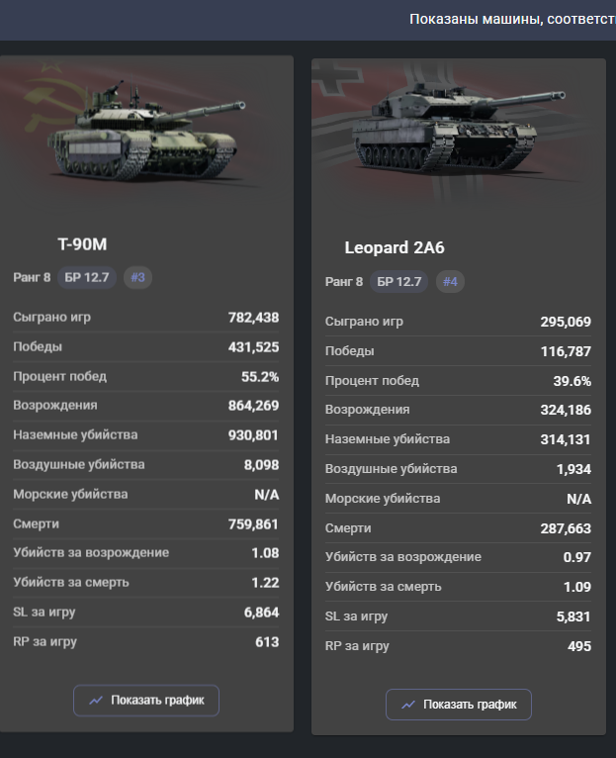
Task: Click T-90M win rate row 55.2%
Action: 146,377
